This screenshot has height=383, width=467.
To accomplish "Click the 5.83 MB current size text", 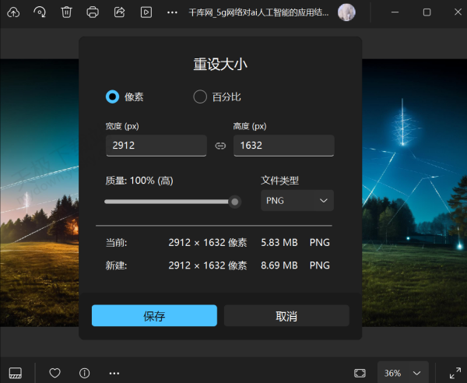I will point(279,242).
